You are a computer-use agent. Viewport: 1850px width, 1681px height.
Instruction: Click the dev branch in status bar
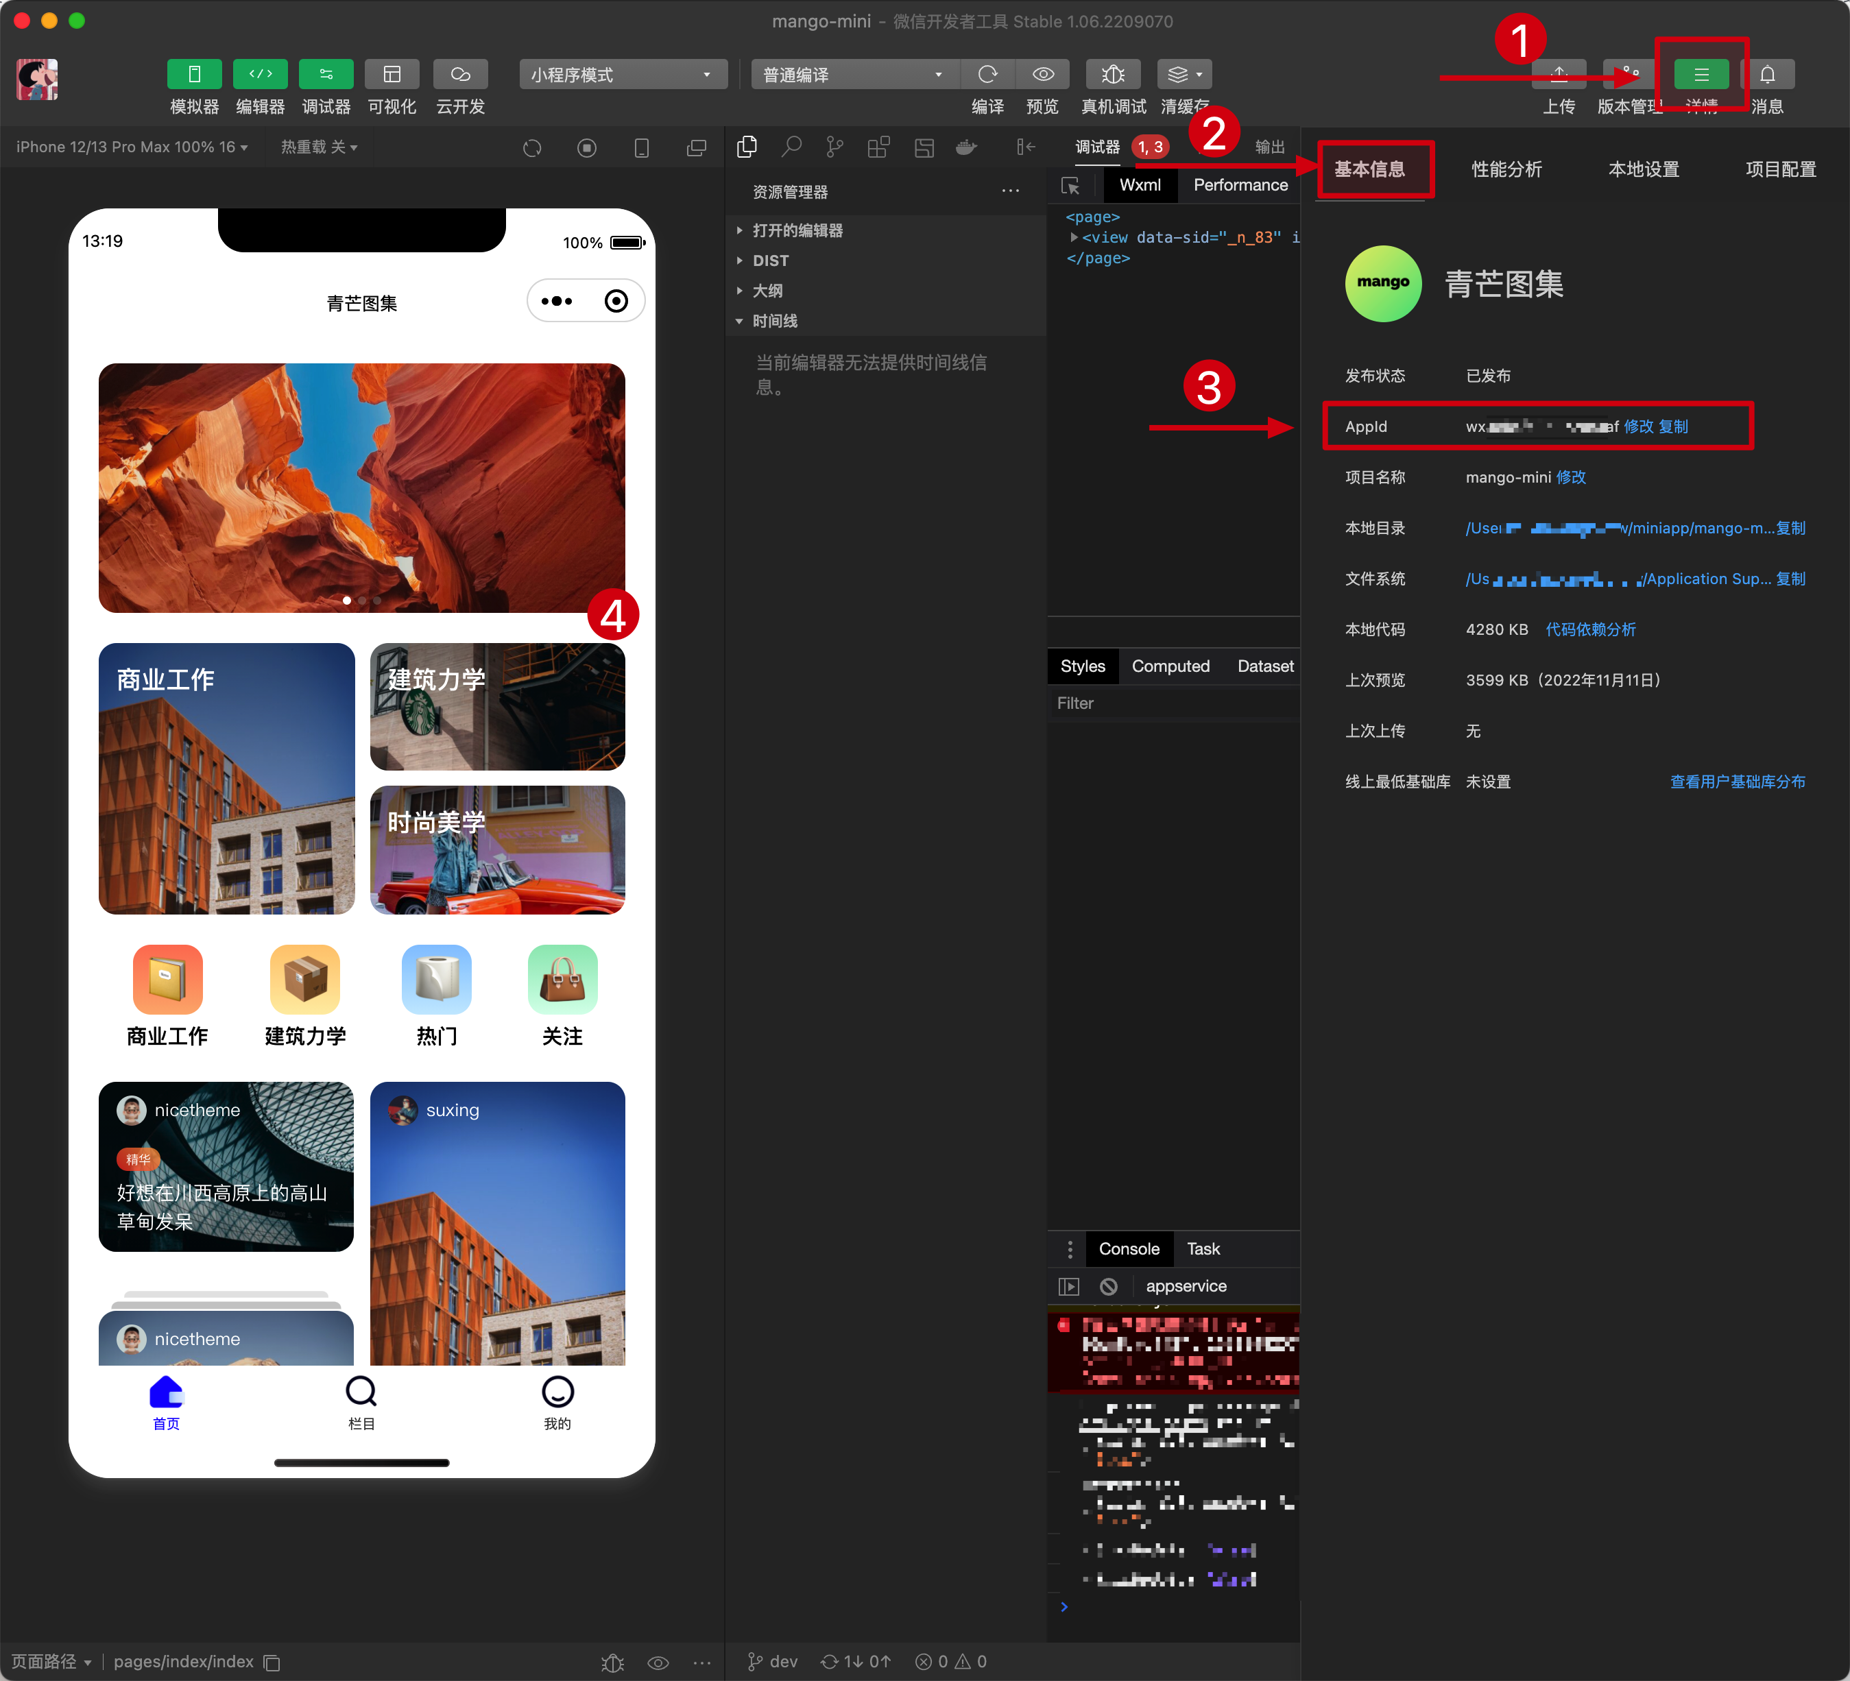click(x=772, y=1662)
